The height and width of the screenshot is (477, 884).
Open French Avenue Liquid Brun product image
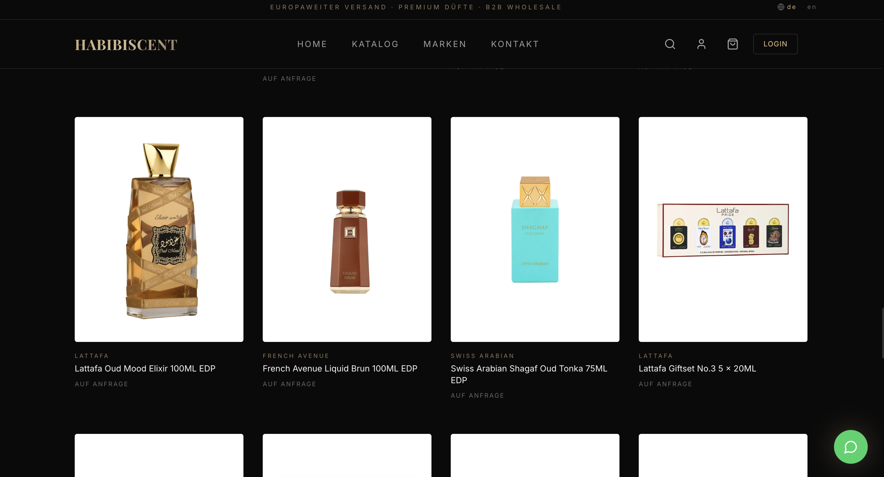(347, 229)
